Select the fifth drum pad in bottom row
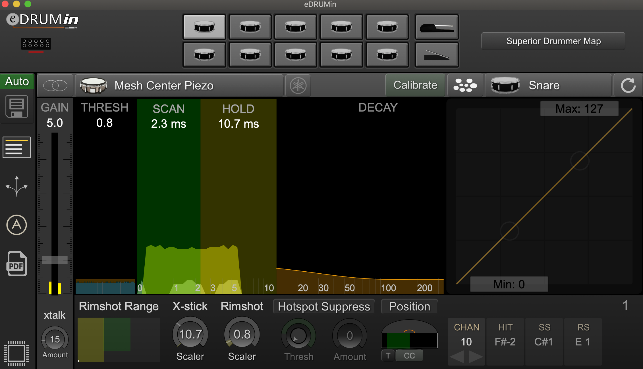 [387, 54]
